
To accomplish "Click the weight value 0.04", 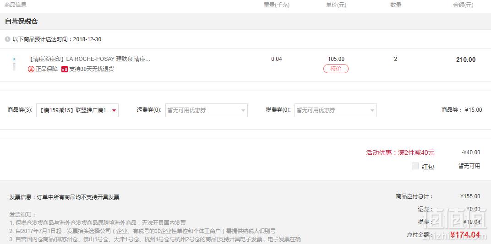I will coord(277,59).
